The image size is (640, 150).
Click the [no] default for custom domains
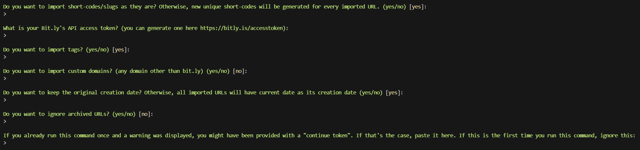[x=239, y=71]
